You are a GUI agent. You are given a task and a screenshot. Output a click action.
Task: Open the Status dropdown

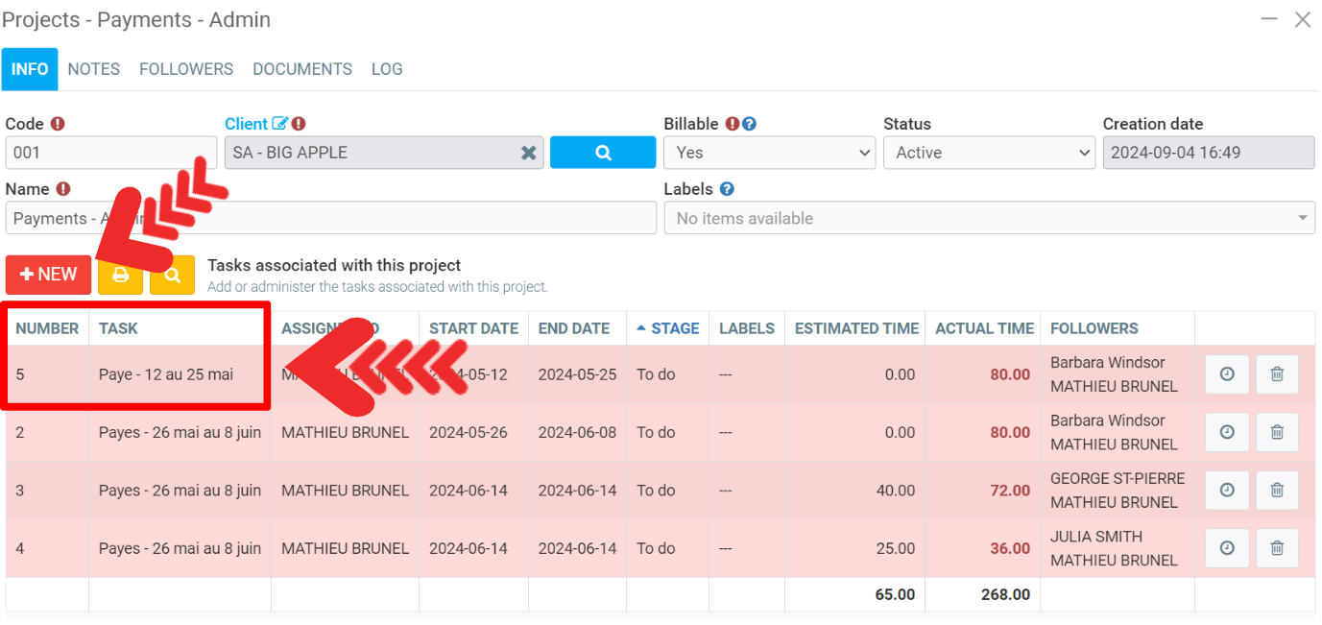pyautogui.click(x=989, y=153)
